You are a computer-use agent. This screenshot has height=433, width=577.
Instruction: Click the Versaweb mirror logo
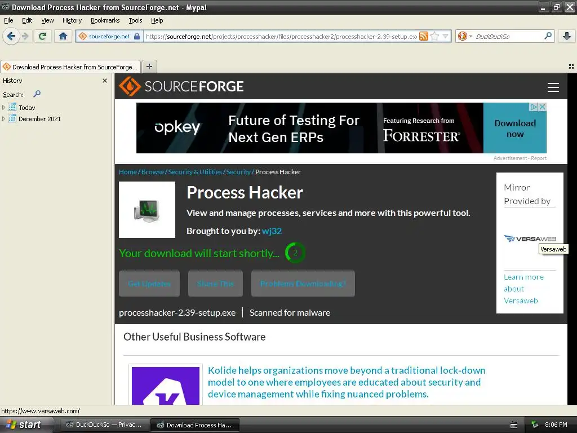[530, 238]
